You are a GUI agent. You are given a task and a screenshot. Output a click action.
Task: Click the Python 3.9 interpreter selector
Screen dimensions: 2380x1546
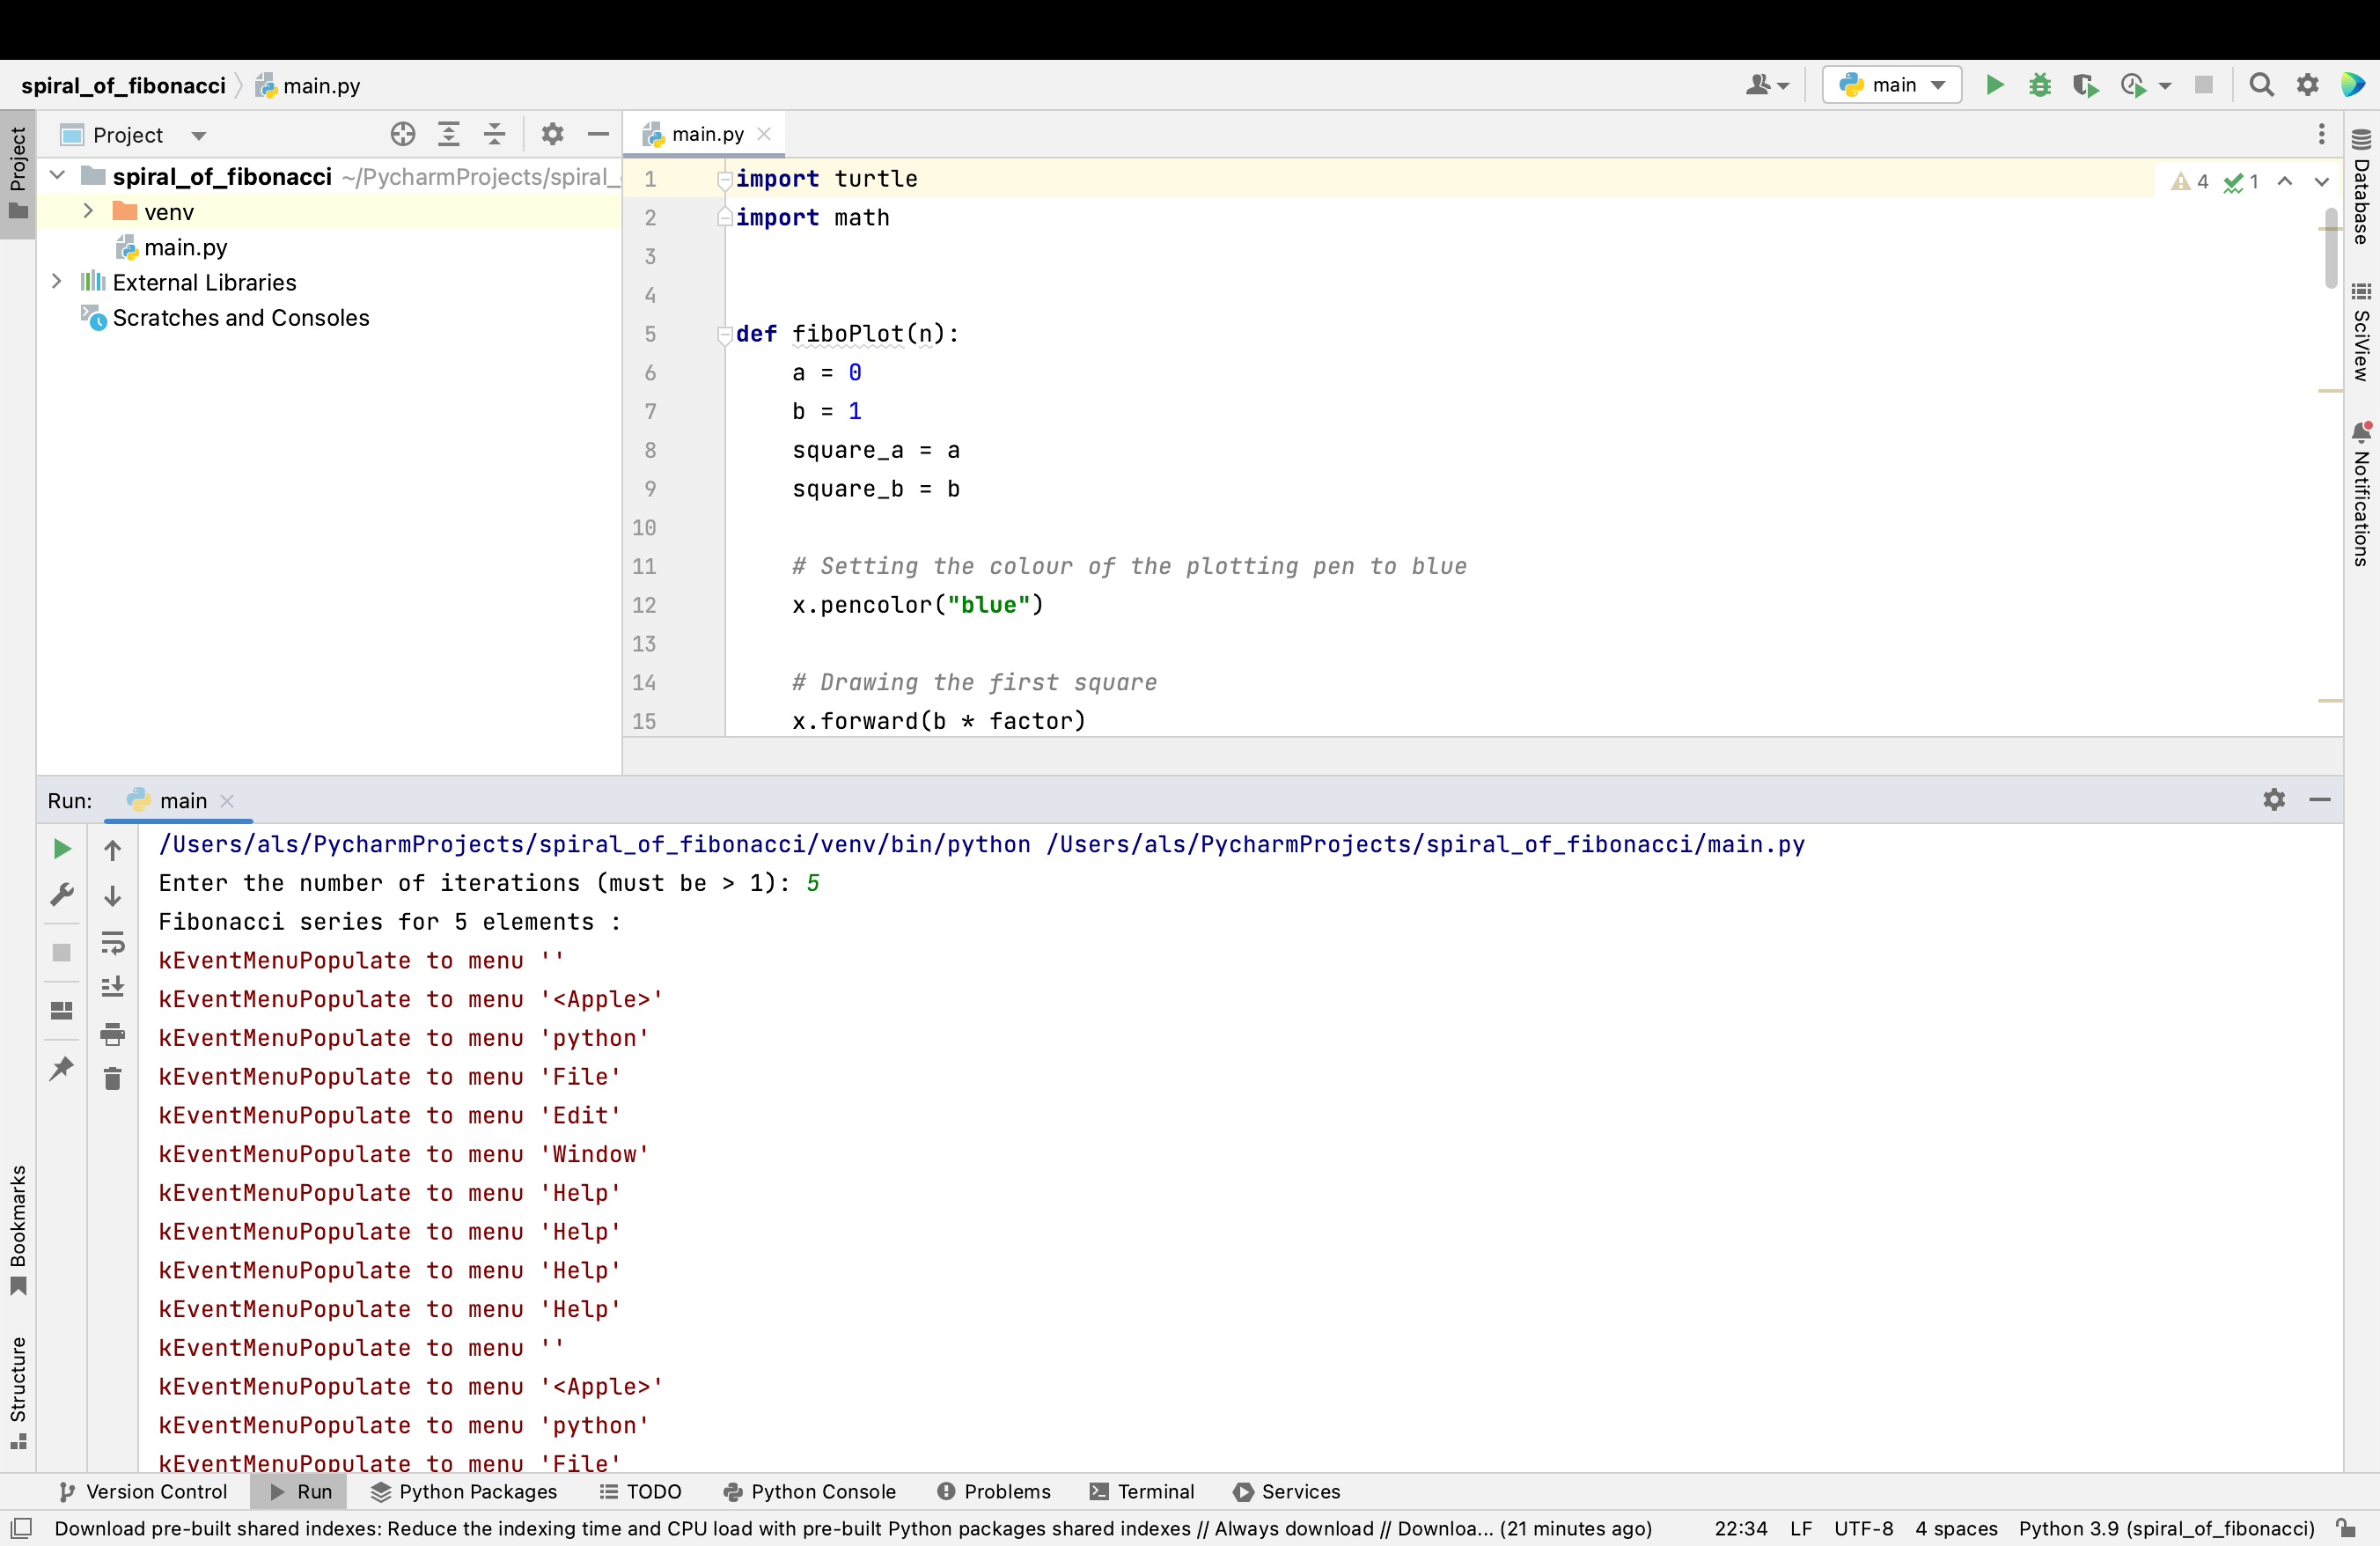tap(2166, 1528)
